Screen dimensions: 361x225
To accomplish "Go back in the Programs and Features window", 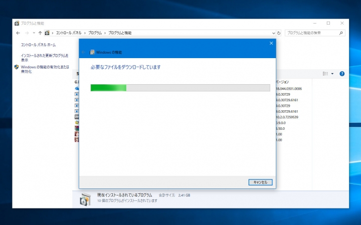I will point(18,33).
